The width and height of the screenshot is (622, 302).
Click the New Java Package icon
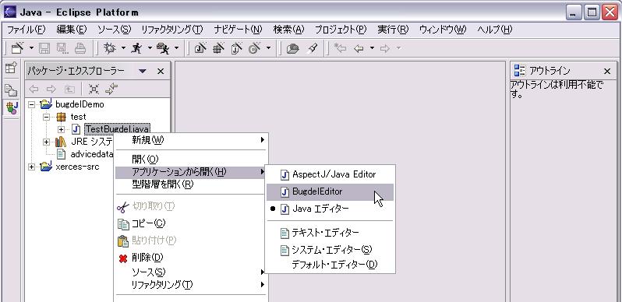[x=218, y=48]
